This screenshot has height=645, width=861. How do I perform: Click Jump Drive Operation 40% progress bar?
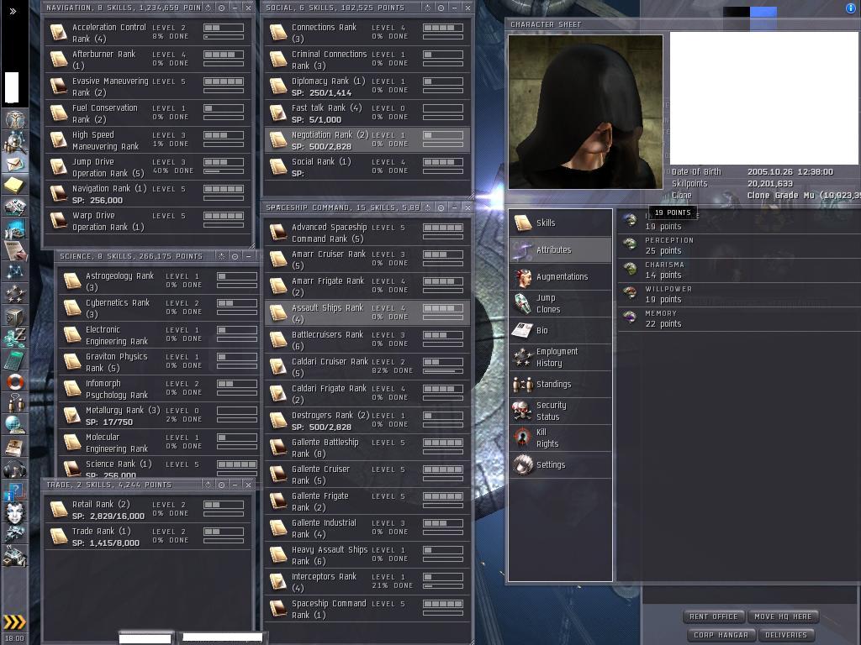point(224,171)
